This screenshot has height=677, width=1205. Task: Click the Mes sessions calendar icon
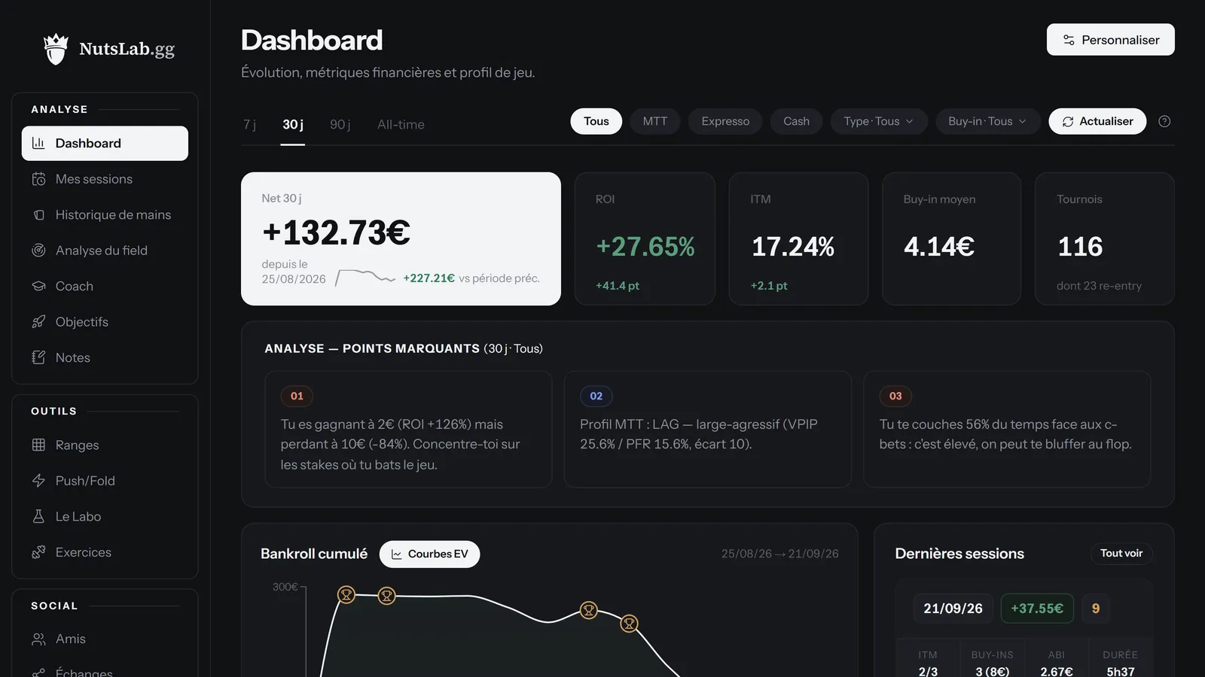pyautogui.click(x=38, y=179)
